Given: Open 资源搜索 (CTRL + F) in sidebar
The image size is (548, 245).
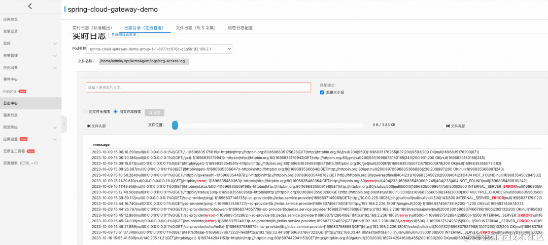Looking at the screenshot, I should coord(20,163).
